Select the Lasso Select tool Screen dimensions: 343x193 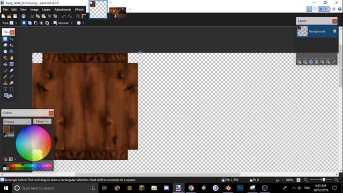pyautogui.click(x=5, y=45)
